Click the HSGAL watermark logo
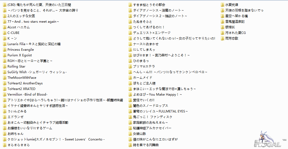The width and height of the screenshot is (288, 149). click(x=269, y=141)
